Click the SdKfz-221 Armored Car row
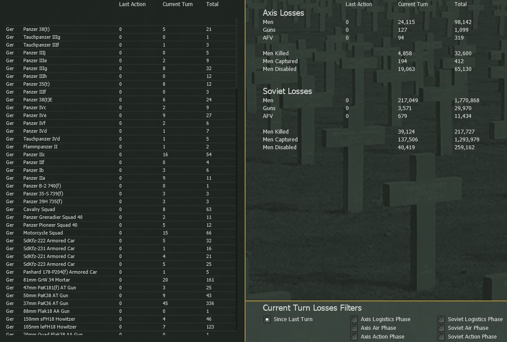This screenshot has width=507, height=342. click(120, 256)
